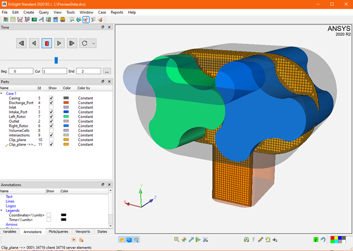Open time settings ellipsis button
Image resolution: width=353 pixels, height=251 pixels.
pyautogui.click(x=107, y=71)
